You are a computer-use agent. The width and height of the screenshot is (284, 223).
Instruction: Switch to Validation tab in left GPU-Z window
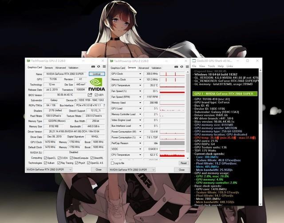click(73, 68)
